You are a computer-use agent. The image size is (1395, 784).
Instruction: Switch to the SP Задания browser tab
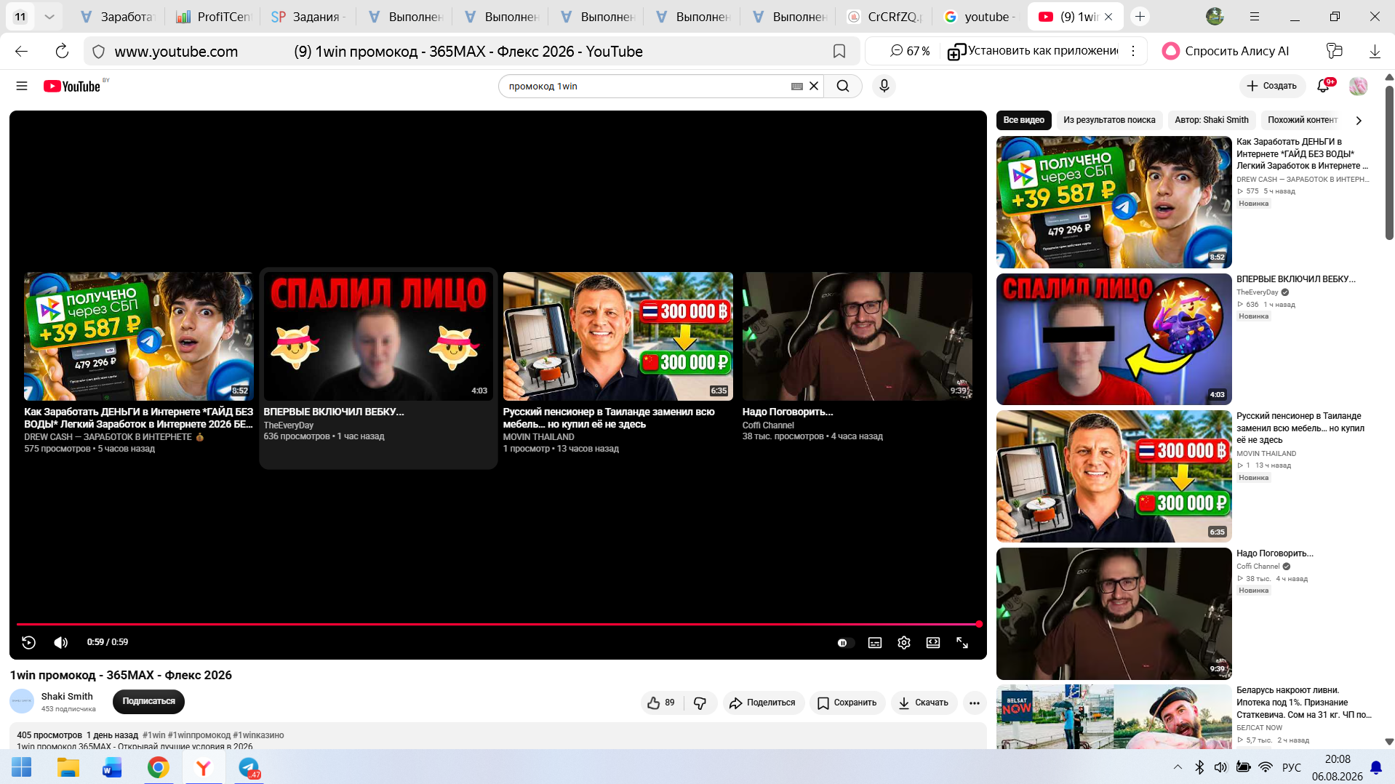click(308, 17)
